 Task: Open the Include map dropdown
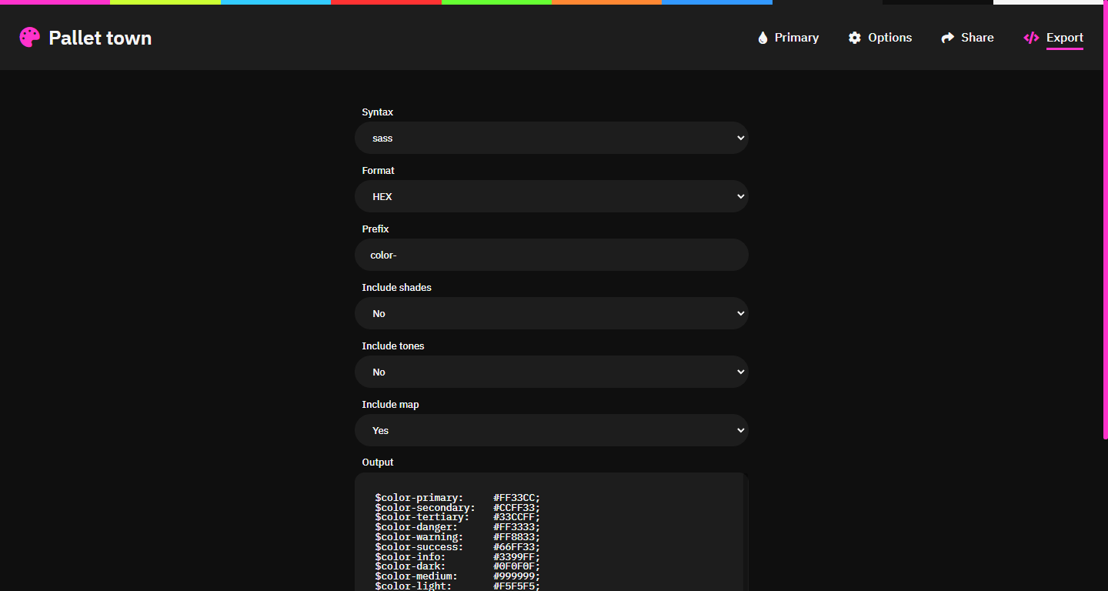(551, 430)
